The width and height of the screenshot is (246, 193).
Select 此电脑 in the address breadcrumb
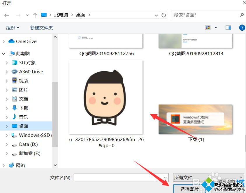(x=61, y=15)
